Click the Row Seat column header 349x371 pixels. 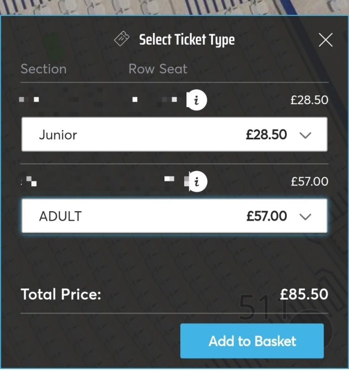coord(158,69)
